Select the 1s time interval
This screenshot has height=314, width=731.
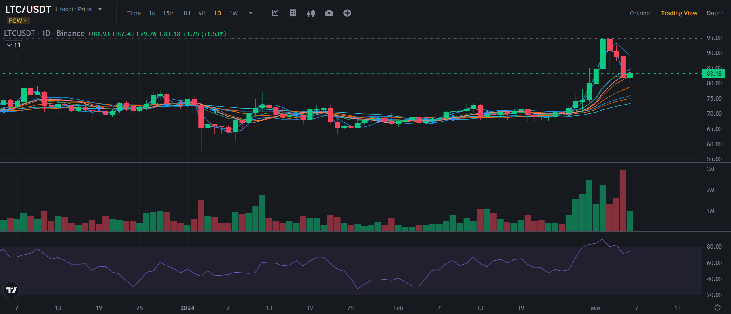coord(152,13)
